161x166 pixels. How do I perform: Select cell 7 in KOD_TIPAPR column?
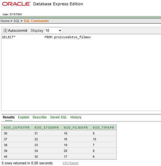94,145
